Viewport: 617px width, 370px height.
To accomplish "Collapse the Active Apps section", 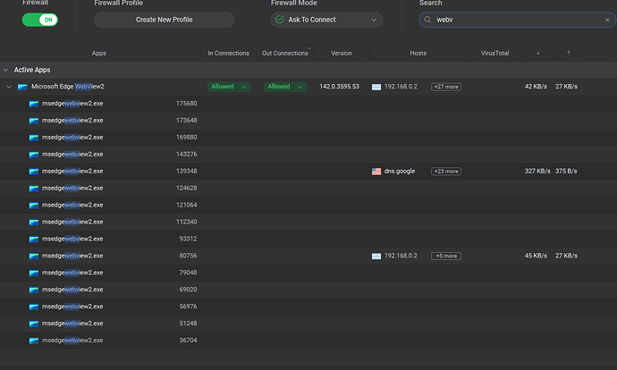I will point(6,70).
